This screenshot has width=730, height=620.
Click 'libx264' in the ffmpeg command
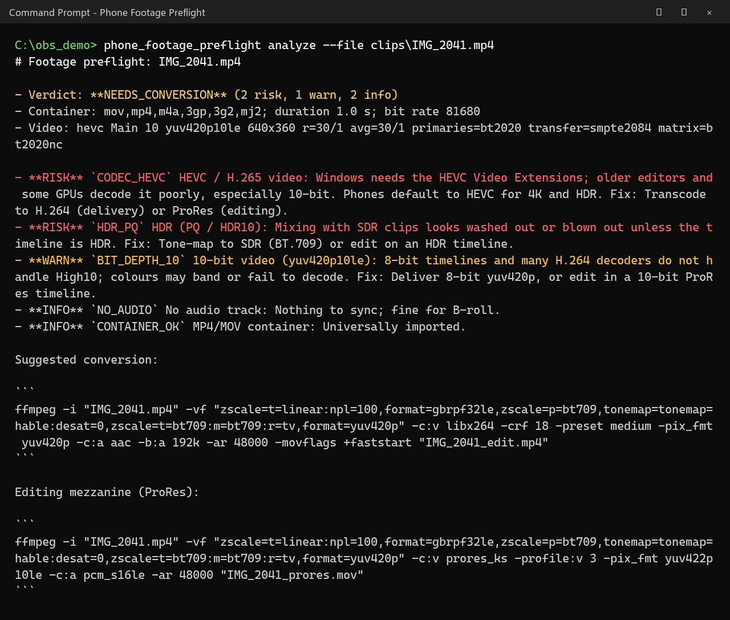pos(470,426)
